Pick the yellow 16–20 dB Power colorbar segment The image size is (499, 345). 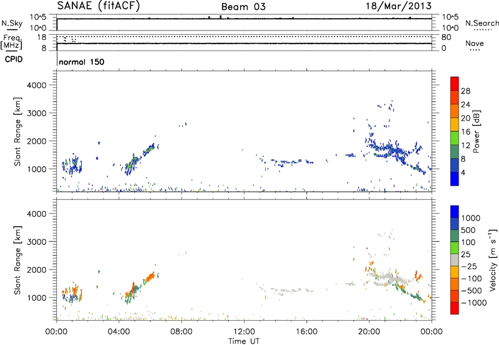(455, 125)
